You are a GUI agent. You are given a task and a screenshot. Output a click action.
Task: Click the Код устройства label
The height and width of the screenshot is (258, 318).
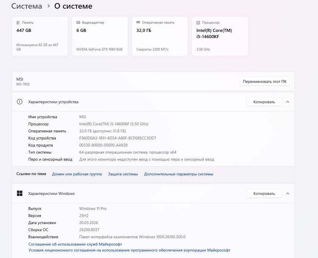pyautogui.click(x=42, y=138)
